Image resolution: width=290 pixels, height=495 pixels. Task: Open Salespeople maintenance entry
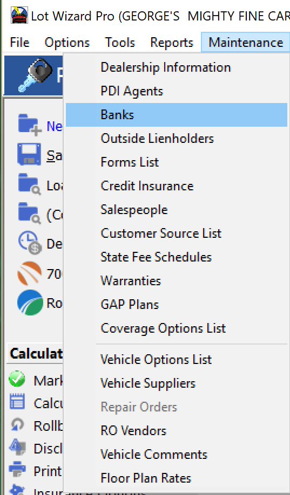[177, 210]
